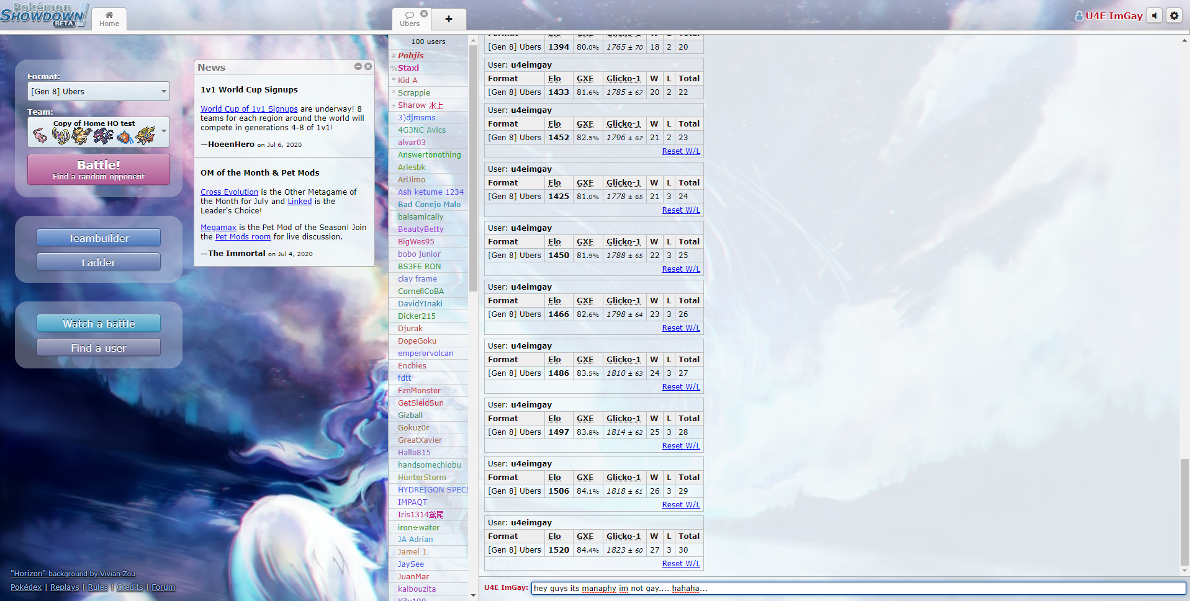Open the Ladder
Image resolution: width=1190 pixels, height=601 pixels.
click(99, 262)
